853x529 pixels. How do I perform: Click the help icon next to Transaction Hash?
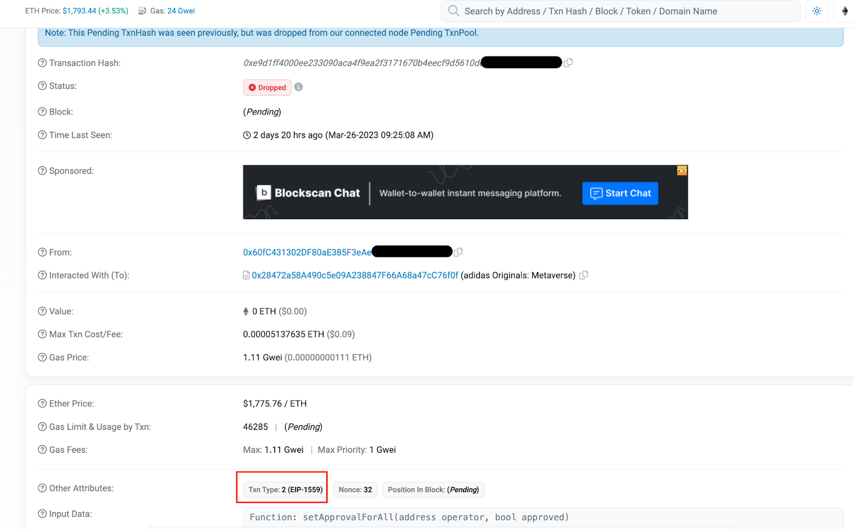(42, 63)
